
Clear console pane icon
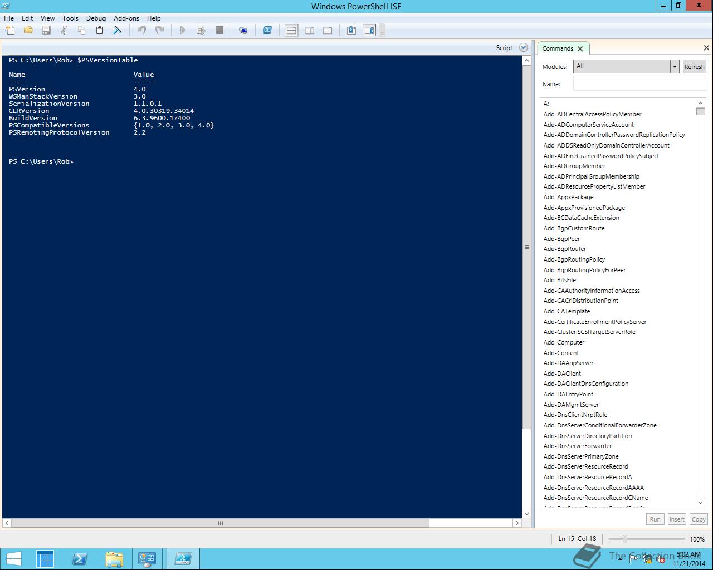tap(117, 30)
